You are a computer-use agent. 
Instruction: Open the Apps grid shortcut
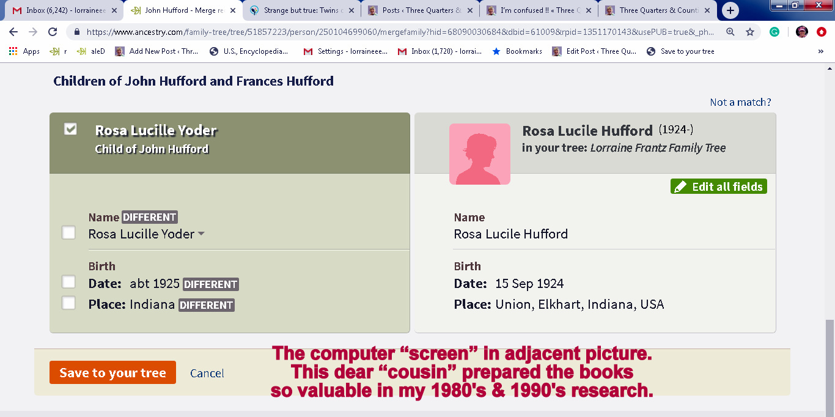[24, 51]
